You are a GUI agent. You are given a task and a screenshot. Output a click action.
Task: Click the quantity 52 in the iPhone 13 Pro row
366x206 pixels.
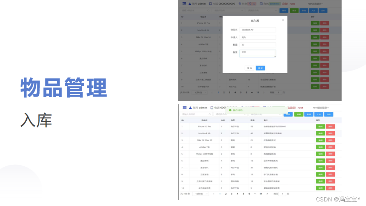coord(252,126)
